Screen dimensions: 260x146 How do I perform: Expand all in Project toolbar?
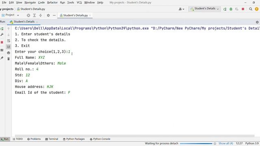(35, 15)
